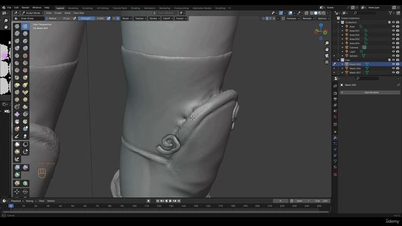The image size is (402, 226).
Task: Click the outliner search field
Action: [x=366, y=13]
